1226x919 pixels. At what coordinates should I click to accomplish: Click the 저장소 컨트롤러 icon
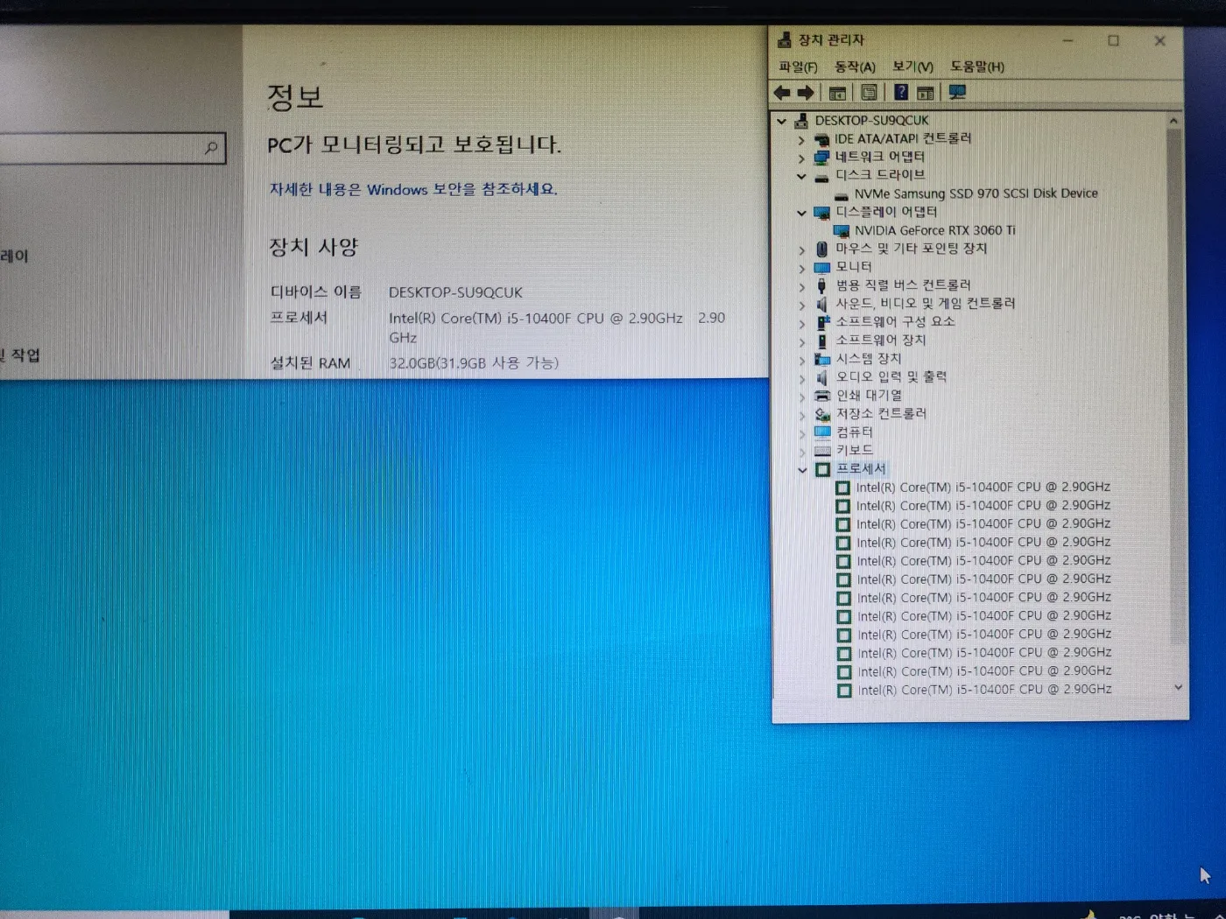(x=822, y=415)
